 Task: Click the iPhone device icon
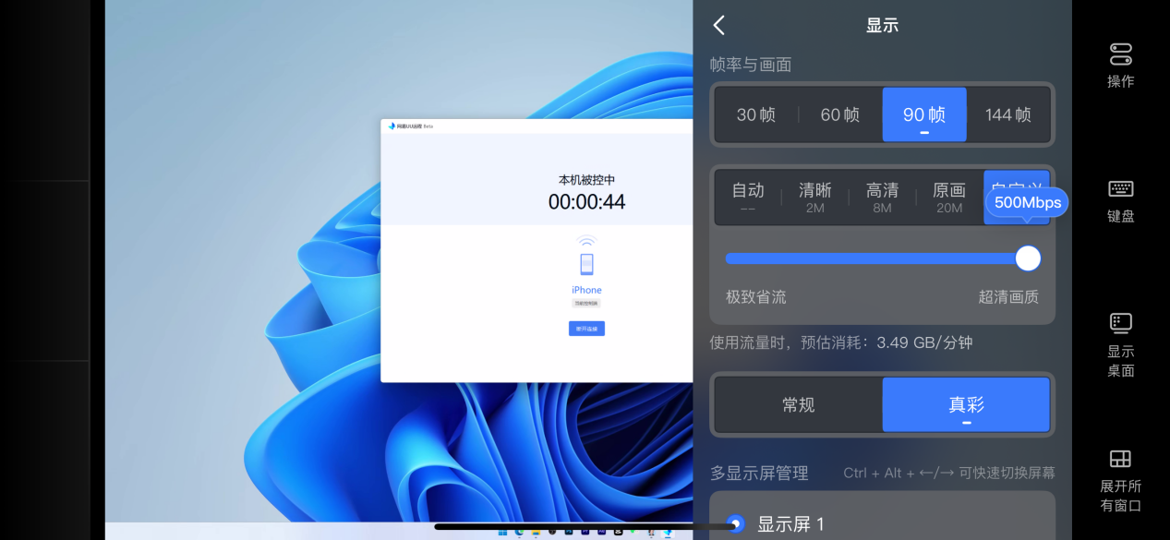pos(586,263)
